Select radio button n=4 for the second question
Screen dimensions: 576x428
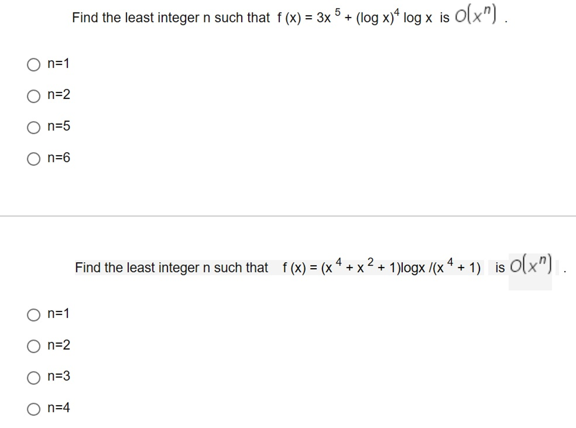coord(34,409)
